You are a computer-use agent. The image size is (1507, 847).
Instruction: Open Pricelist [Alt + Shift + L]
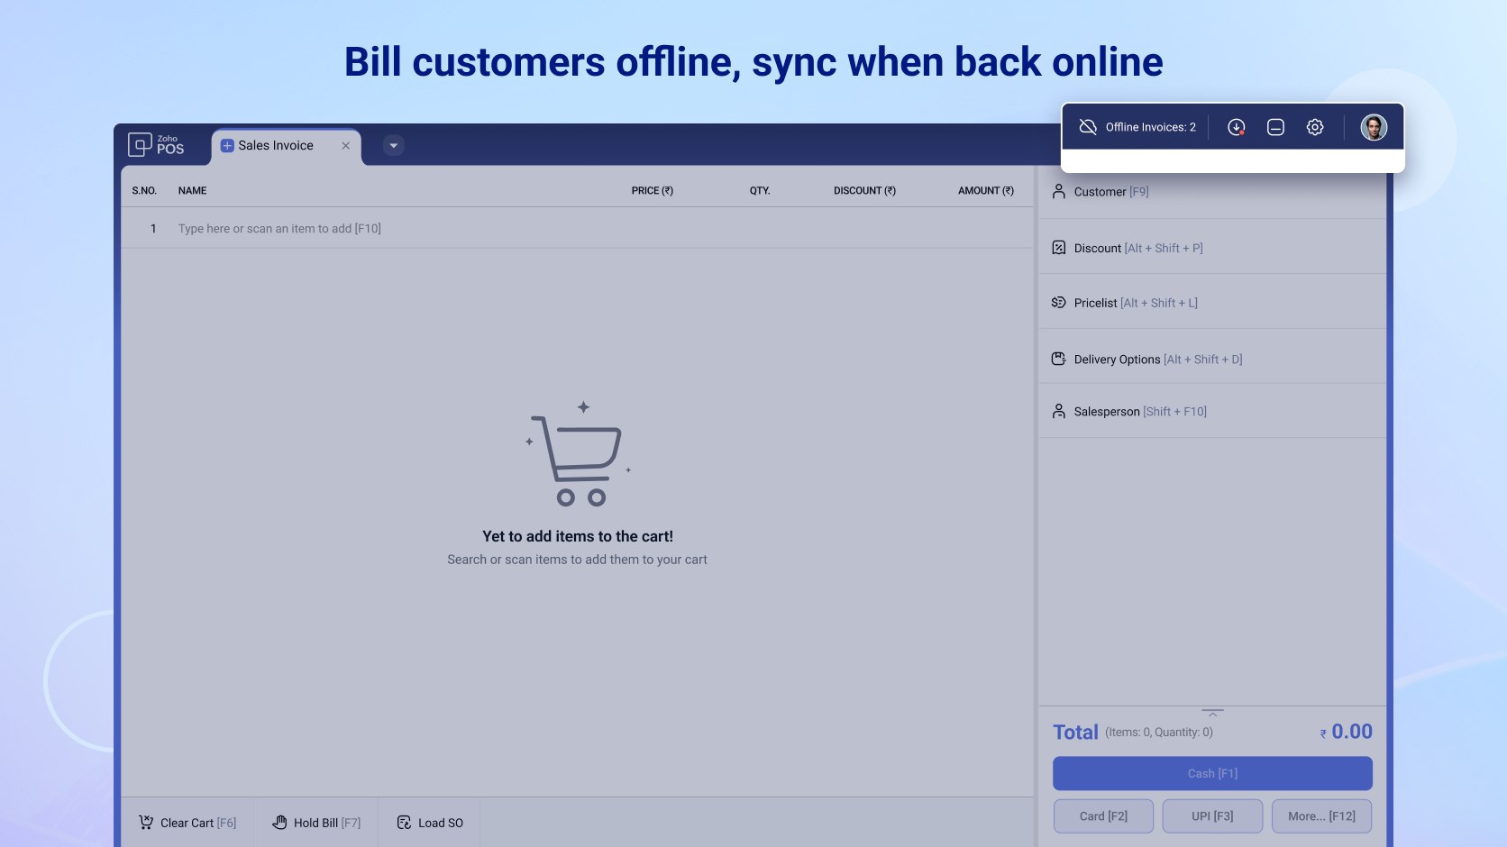pos(1212,303)
